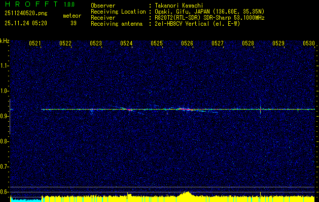Click the meteor echo burst under 0526
319x202 pixels.
click(x=186, y=109)
